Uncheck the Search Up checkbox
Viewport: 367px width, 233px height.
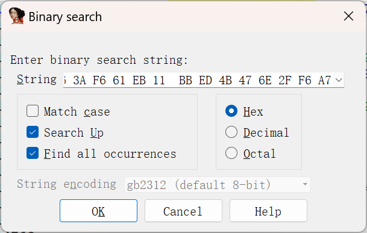tap(33, 132)
